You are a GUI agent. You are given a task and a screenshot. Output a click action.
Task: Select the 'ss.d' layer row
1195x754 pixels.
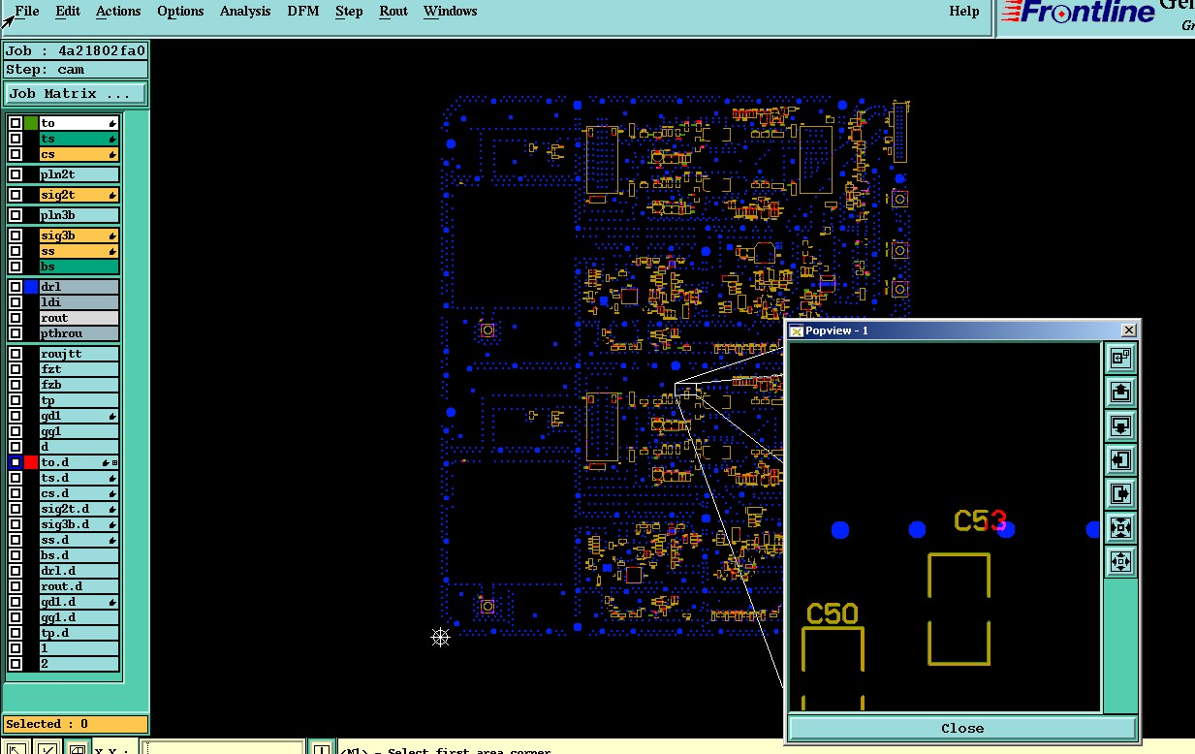point(79,540)
